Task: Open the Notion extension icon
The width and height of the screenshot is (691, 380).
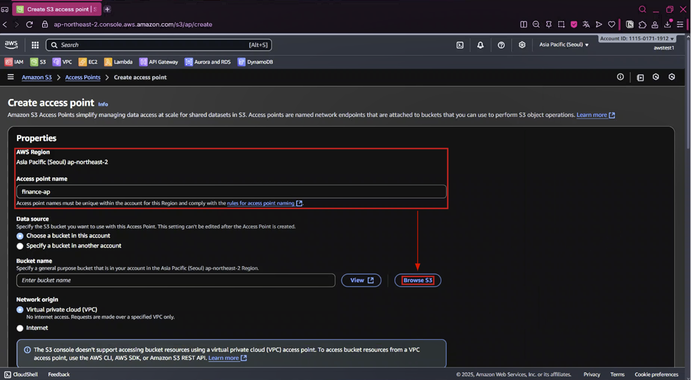Action: click(x=630, y=24)
